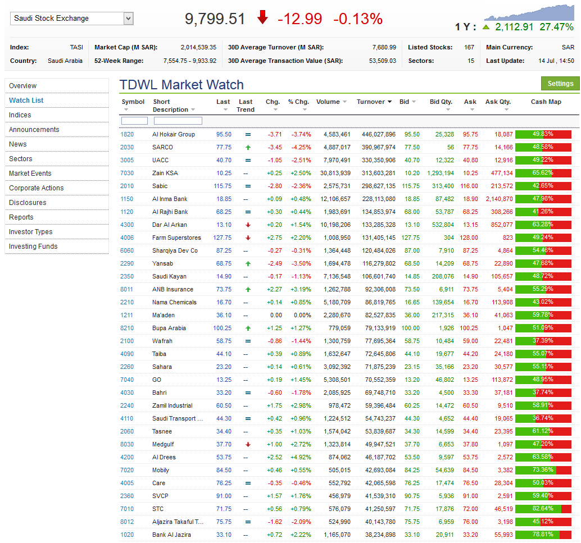The width and height of the screenshot is (581, 543).
Task: Navigate to Sectors in the sidebar
Action: (x=57, y=159)
